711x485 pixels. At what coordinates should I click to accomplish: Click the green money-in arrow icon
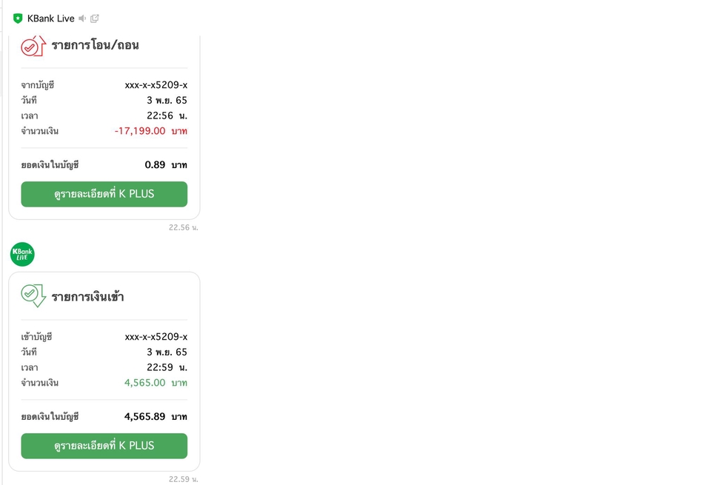(x=33, y=295)
